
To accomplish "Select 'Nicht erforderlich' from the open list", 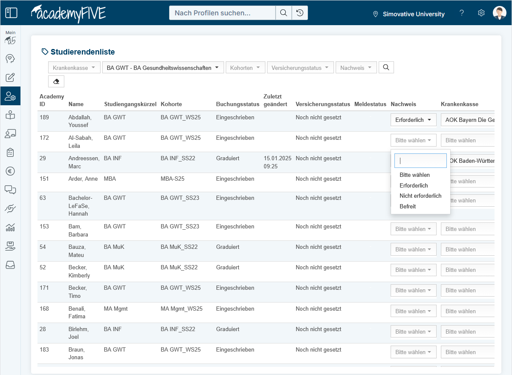I will click(x=420, y=196).
